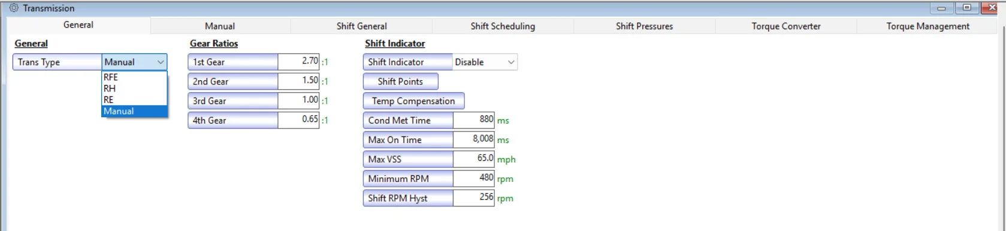This screenshot has height=231, width=1006.
Task: Open the Manual tab
Action: [220, 26]
